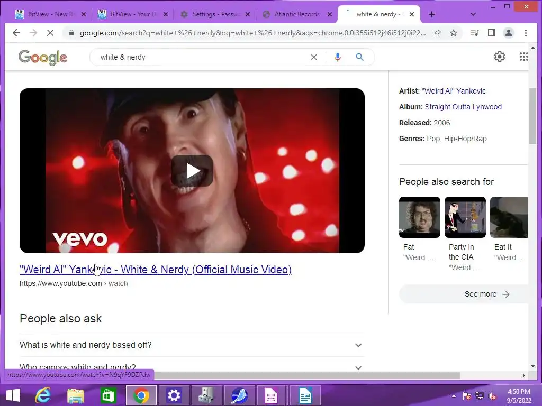Open the Straight Outta Lynwood album link
Screen dimensions: 542x406
[463, 107]
